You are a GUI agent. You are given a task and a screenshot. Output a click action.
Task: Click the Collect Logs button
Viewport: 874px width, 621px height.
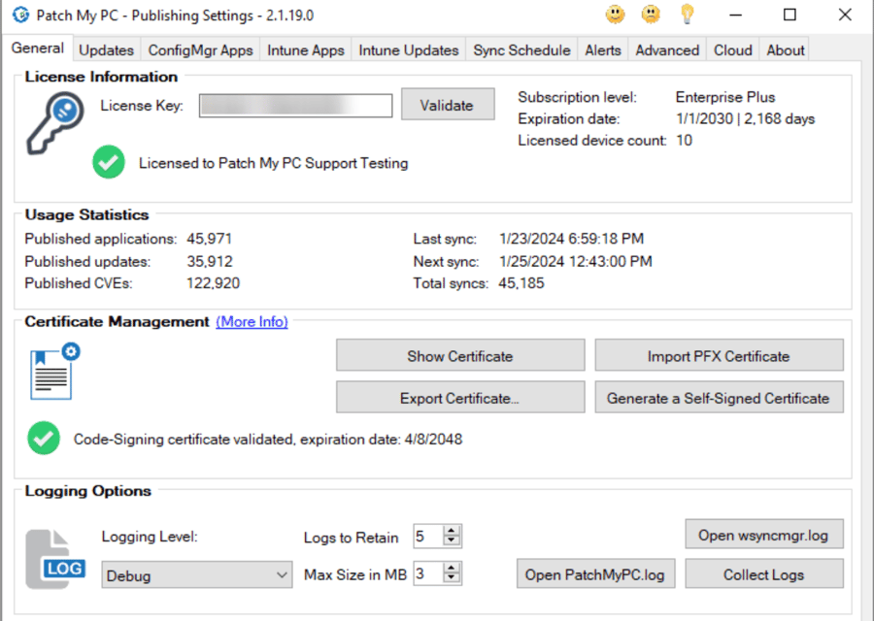point(763,573)
